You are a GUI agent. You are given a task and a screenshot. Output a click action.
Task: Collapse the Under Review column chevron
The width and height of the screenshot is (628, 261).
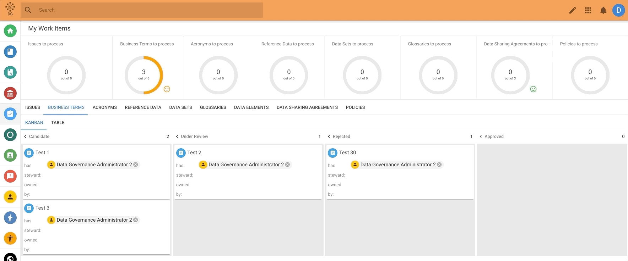(177, 137)
